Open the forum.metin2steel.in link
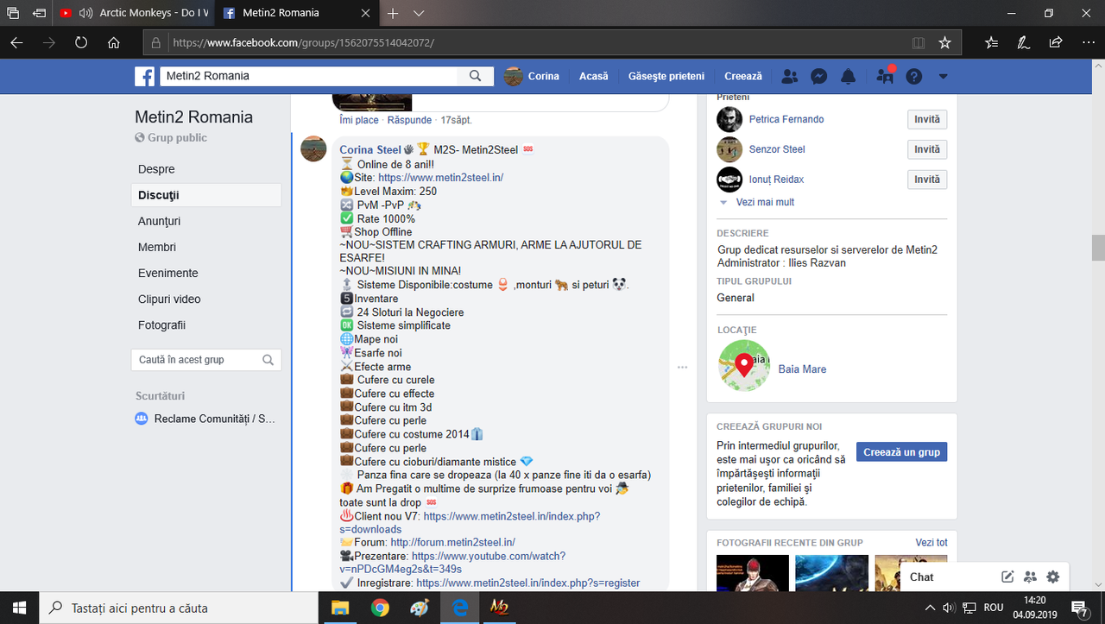The width and height of the screenshot is (1105, 624). (x=452, y=542)
